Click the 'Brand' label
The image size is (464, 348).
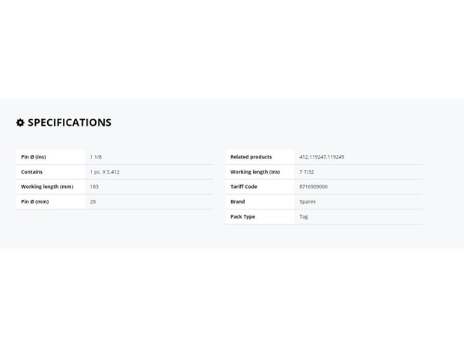238,202
